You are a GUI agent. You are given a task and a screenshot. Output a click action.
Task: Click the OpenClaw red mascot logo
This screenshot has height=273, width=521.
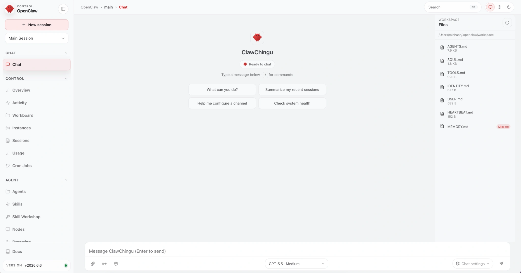10,9
